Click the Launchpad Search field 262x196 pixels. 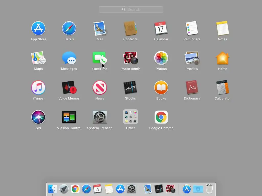point(131,9)
